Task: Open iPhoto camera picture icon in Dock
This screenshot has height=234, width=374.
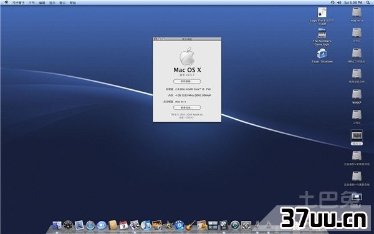Action: point(157,225)
